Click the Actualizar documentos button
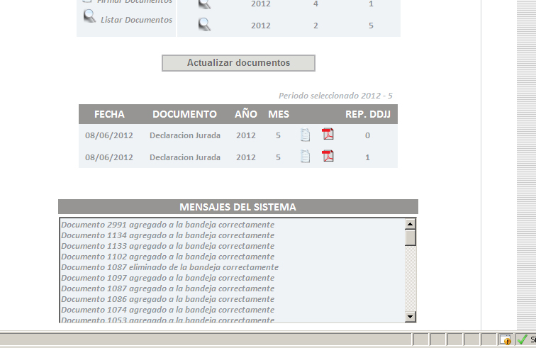Viewport: 536px width, 348px height. tap(238, 63)
